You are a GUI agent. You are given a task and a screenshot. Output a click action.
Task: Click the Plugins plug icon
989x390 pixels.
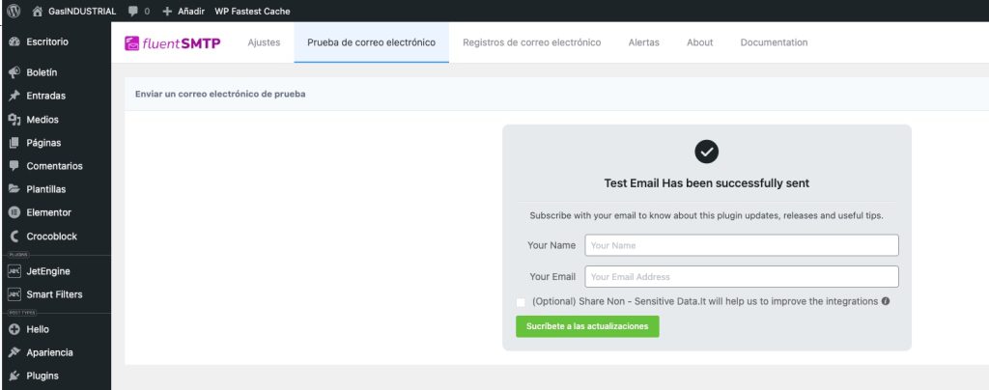point(14,376)
